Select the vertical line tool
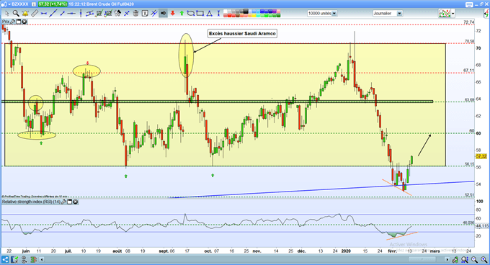The width and height of the screenshot is (490, 265). [x=81, y=14]
